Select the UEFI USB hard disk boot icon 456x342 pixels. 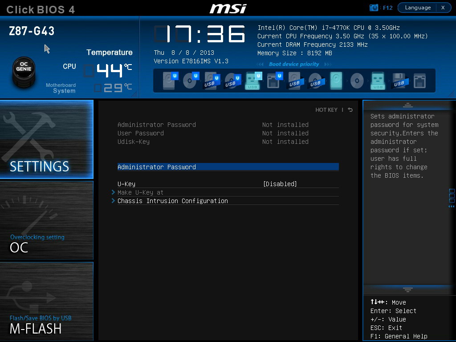click(x=212, y=81)
